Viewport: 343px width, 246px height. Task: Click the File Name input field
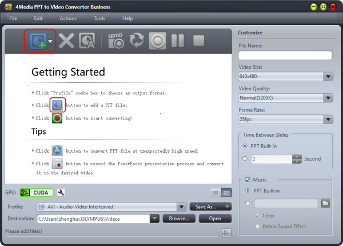click(x=285, y=55)
